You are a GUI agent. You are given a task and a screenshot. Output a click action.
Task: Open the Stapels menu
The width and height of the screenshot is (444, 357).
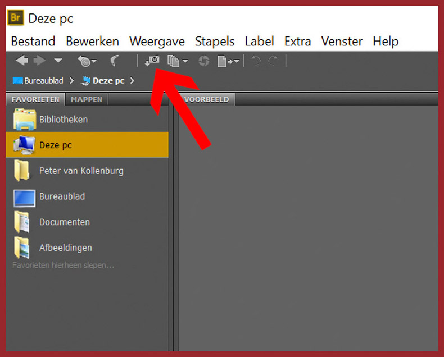(x=215, y=42)
